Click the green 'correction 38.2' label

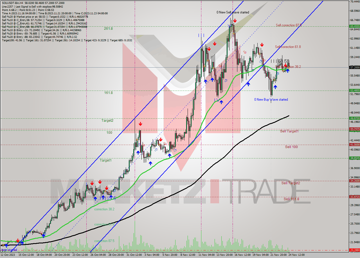tap(104, 209)
